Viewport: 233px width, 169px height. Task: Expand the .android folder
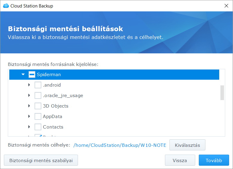click(x=29, y=85)
